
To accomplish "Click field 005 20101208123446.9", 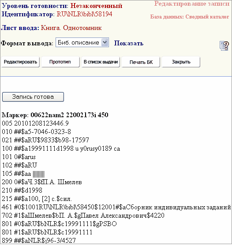I will point(35,123).
